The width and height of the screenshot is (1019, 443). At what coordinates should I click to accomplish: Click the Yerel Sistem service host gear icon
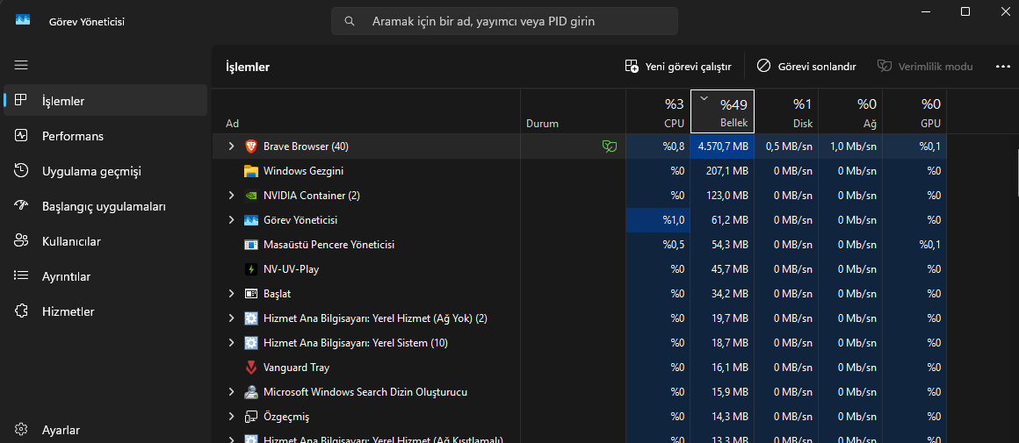251,342
